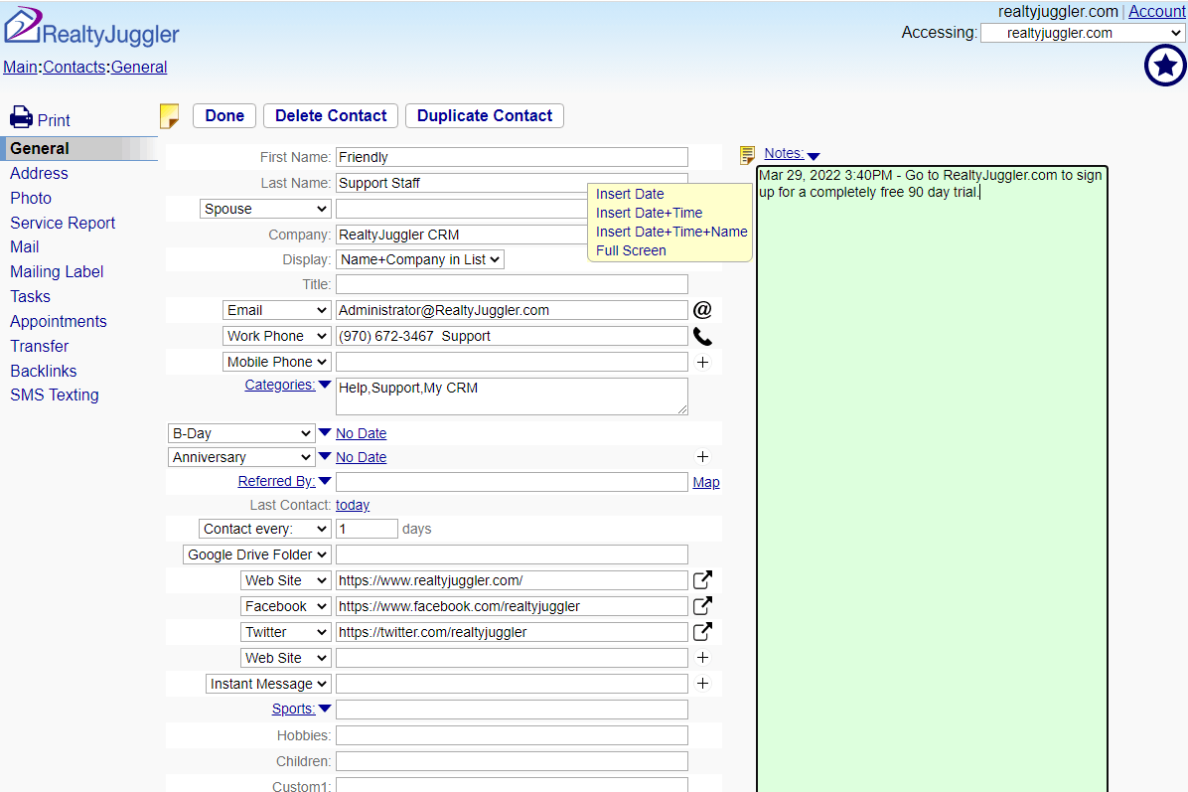Screen dimensions: 1188x792
Task: Open the Email type dropdown
Action: tap(276, 310)
